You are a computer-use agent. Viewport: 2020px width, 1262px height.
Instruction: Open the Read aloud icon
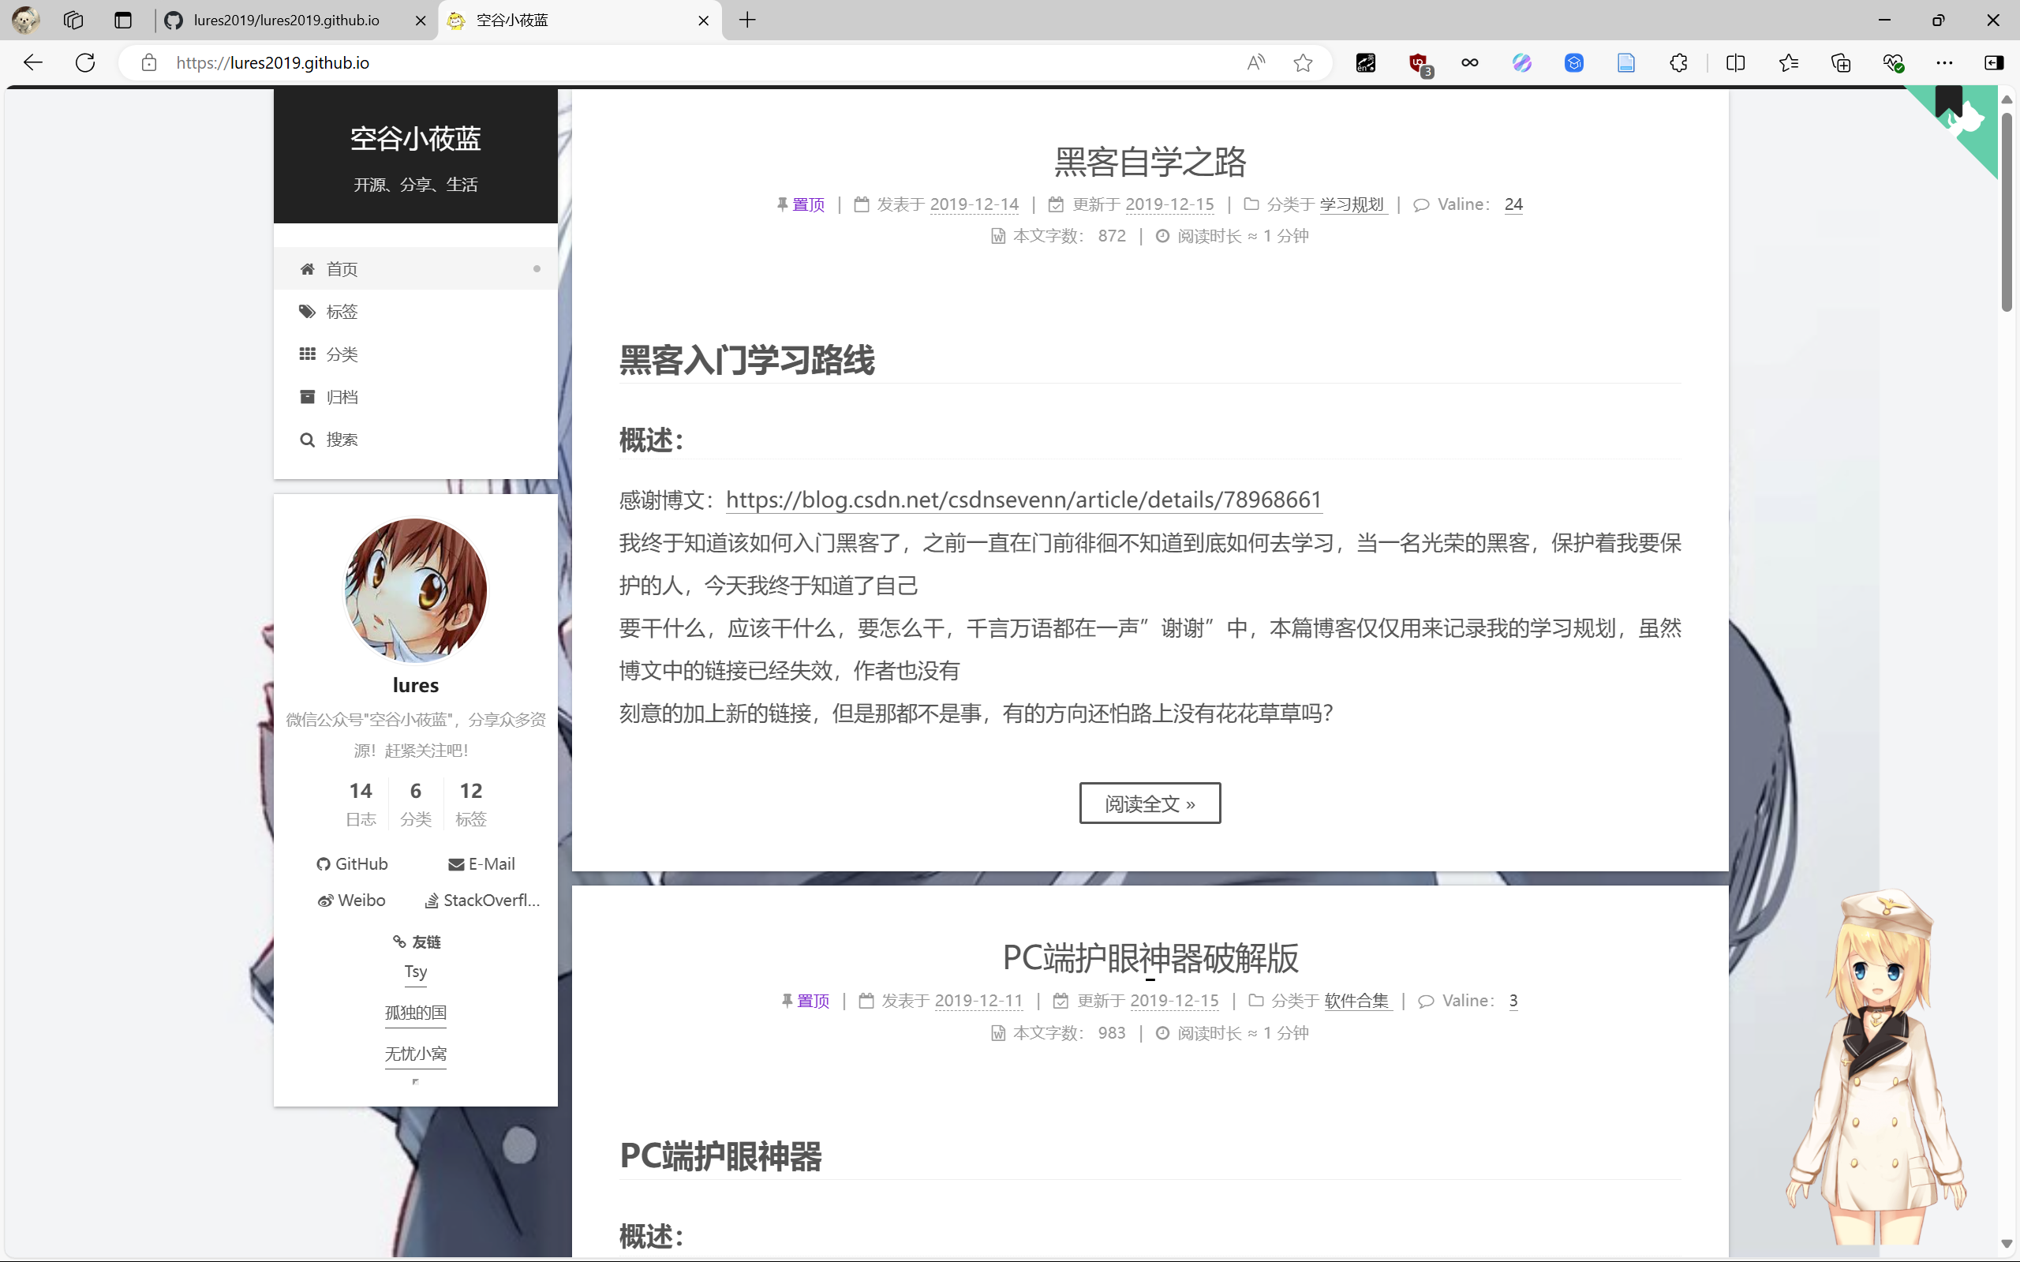pyautogui.click(x=1255, y=62)
